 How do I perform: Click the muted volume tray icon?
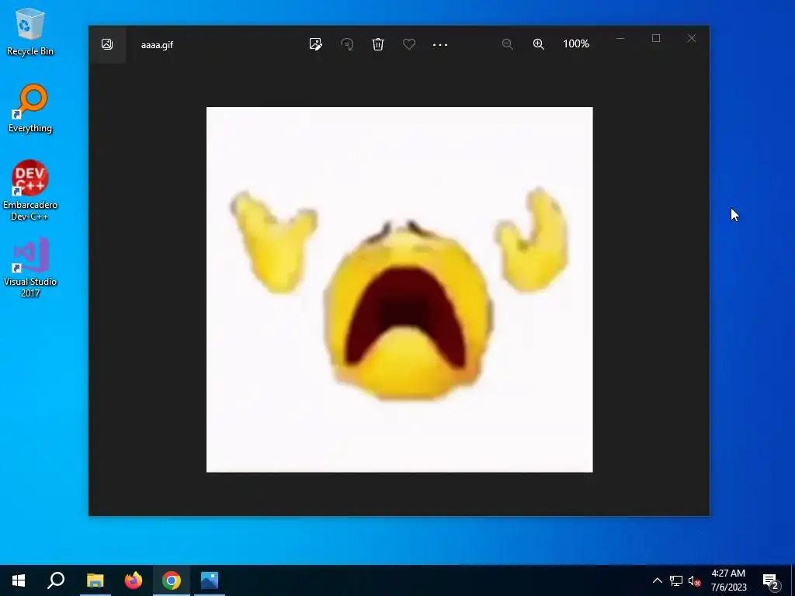694,580
